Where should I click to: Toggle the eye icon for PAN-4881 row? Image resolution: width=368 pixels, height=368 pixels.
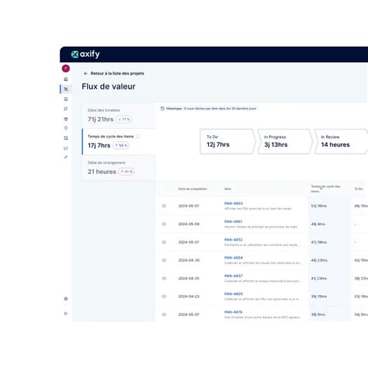coord(164,224)
